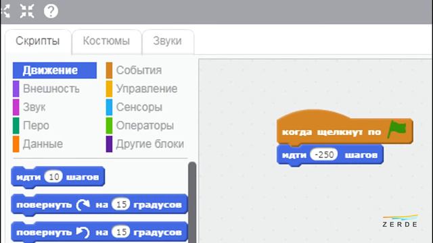Image resolution: width=433 pixels, height=243 pixels.
Task: Select the Движение block category
Action: (x=55, y=70)
